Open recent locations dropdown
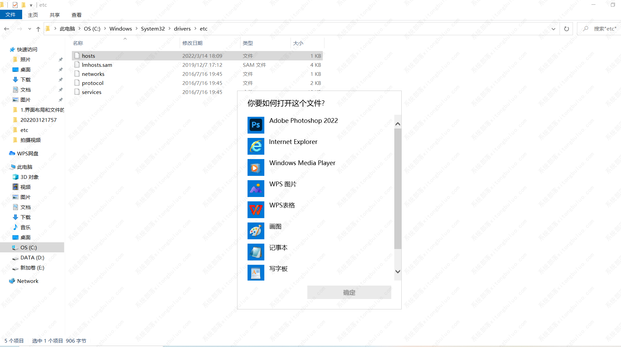The image size is (621, 347). (30, 29)
